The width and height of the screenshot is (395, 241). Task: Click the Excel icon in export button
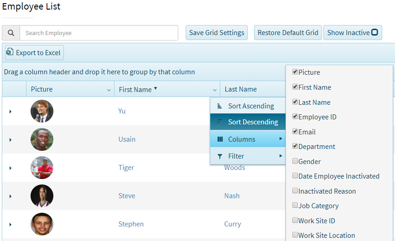point(10,53)
